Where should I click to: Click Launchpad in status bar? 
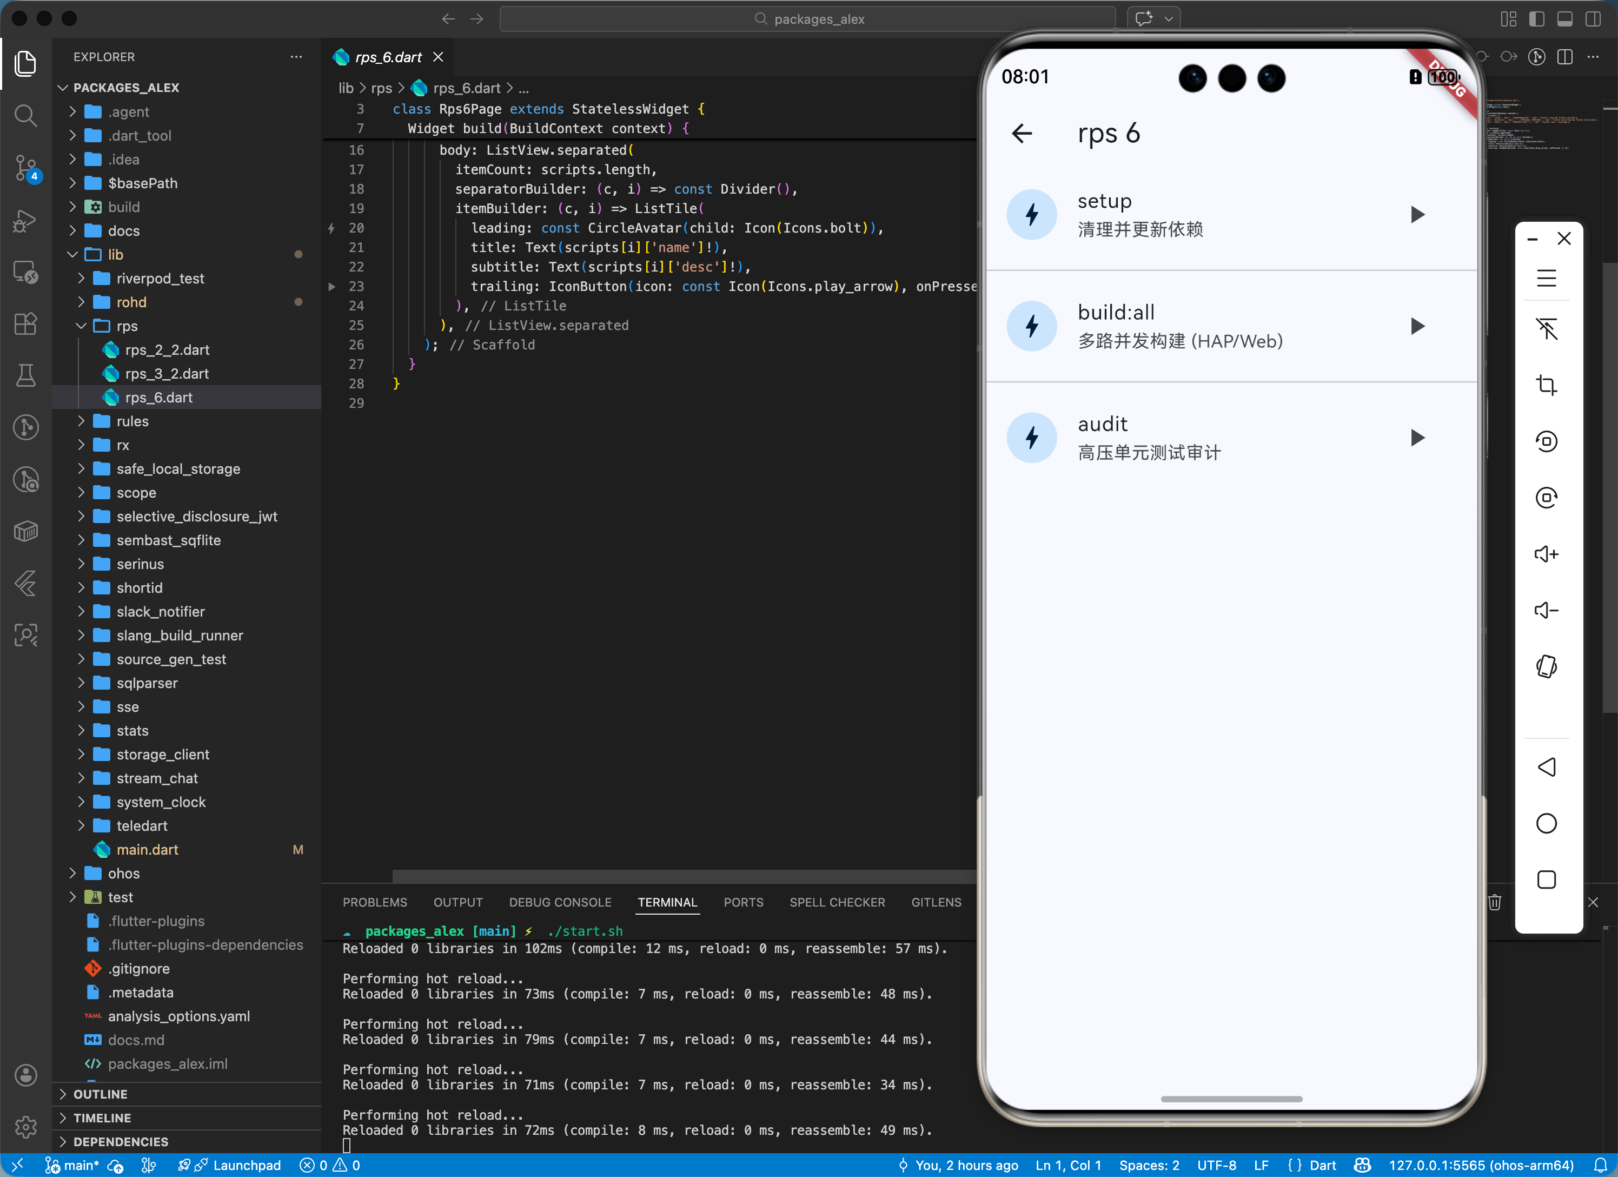point(246,1165)
